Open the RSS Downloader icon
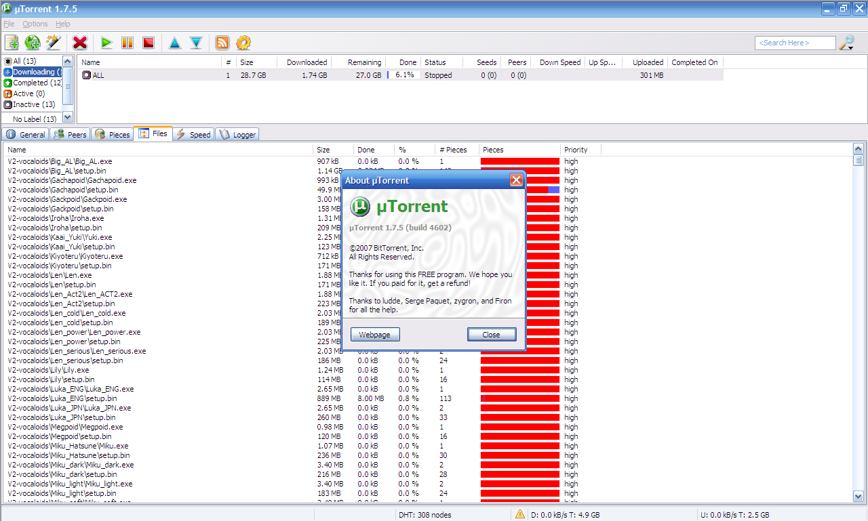This screenshot has height=521, width=868. pyautogui.click(x=222, y=43)
